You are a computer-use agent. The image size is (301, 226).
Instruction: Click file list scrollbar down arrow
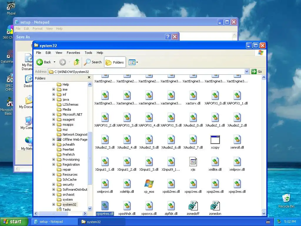tap(264, 213)
